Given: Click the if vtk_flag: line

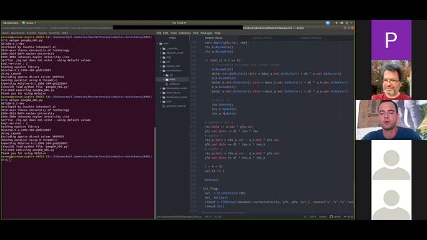Looking at the screenshot, I should (211, 189).
